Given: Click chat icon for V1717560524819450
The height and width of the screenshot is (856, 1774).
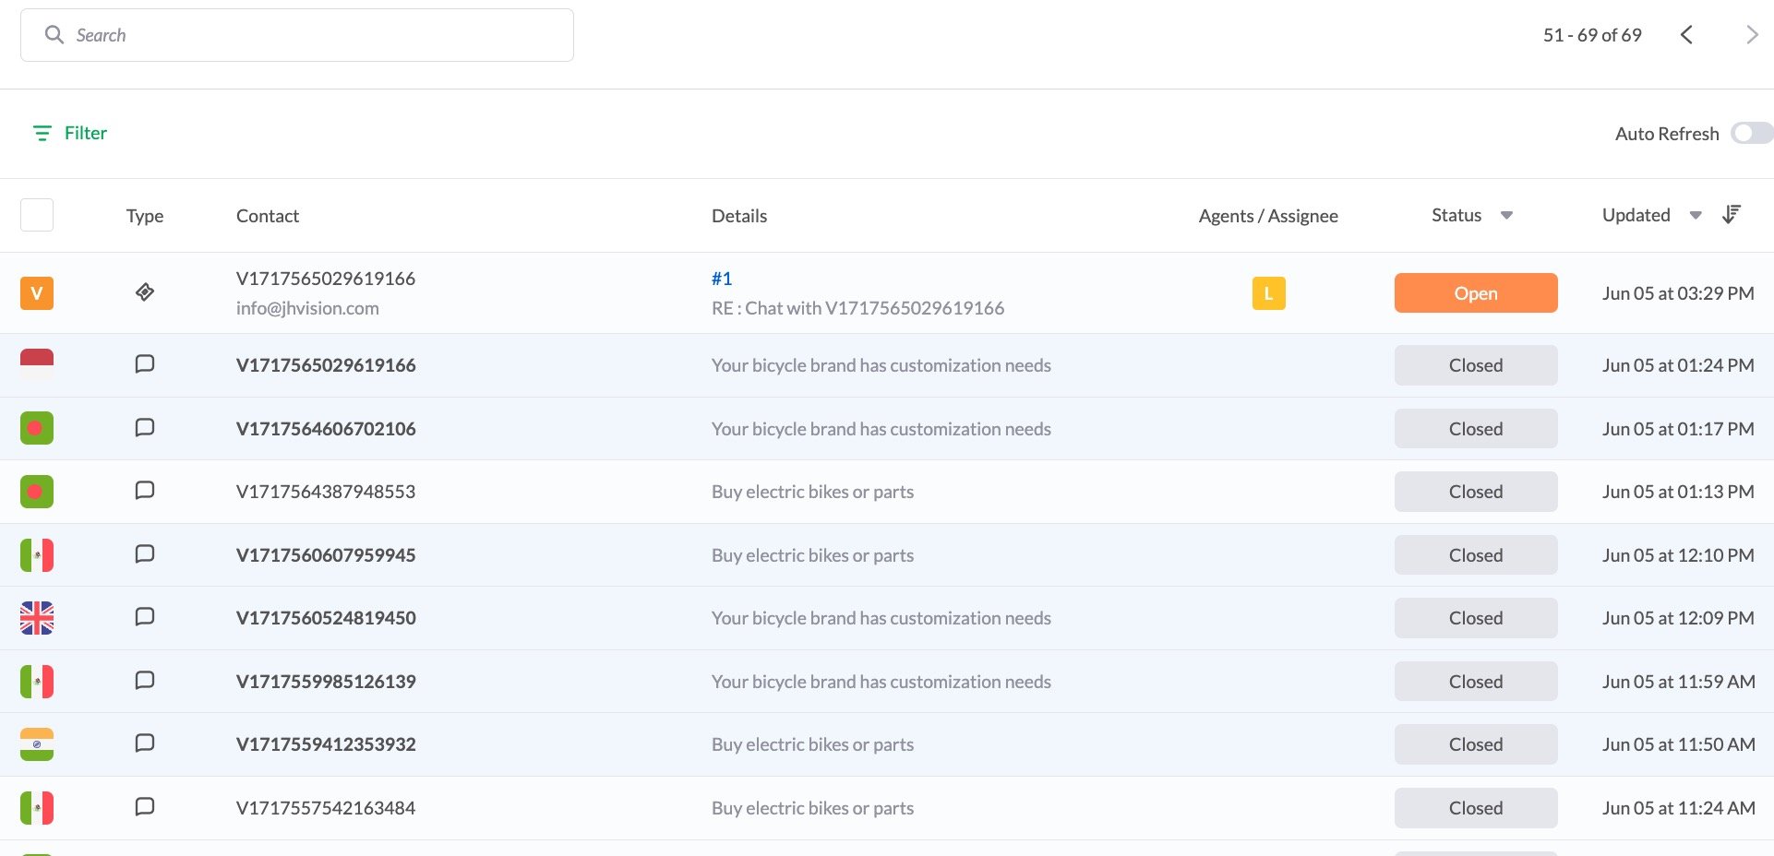Looking at the screenshot, I should (145, 616).
